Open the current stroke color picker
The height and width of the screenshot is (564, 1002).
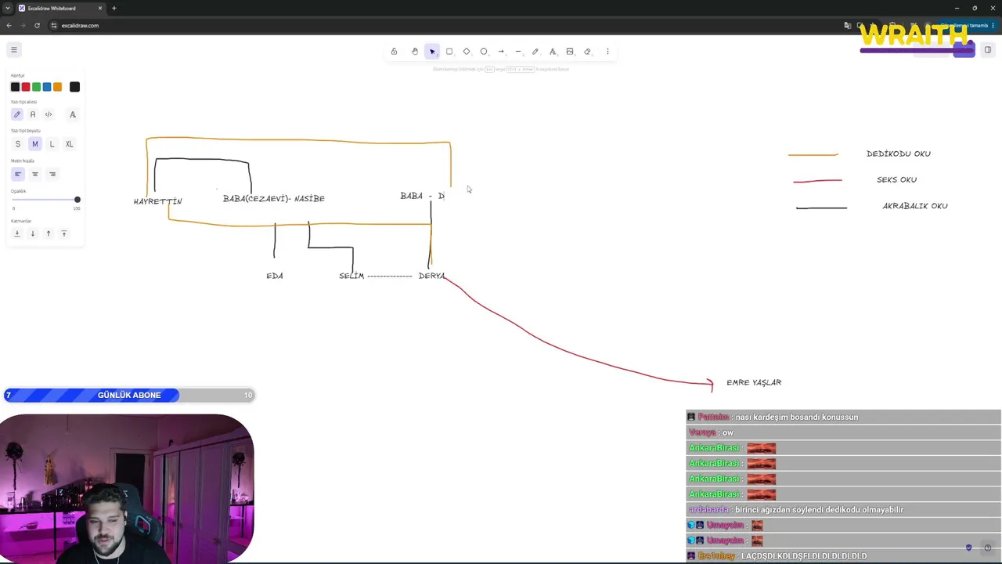(74, 87)
